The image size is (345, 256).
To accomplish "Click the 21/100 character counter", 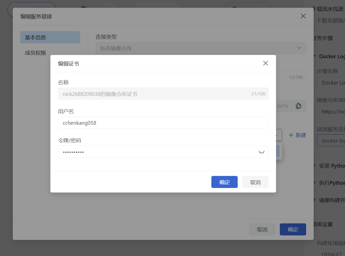I will (258, 94).
